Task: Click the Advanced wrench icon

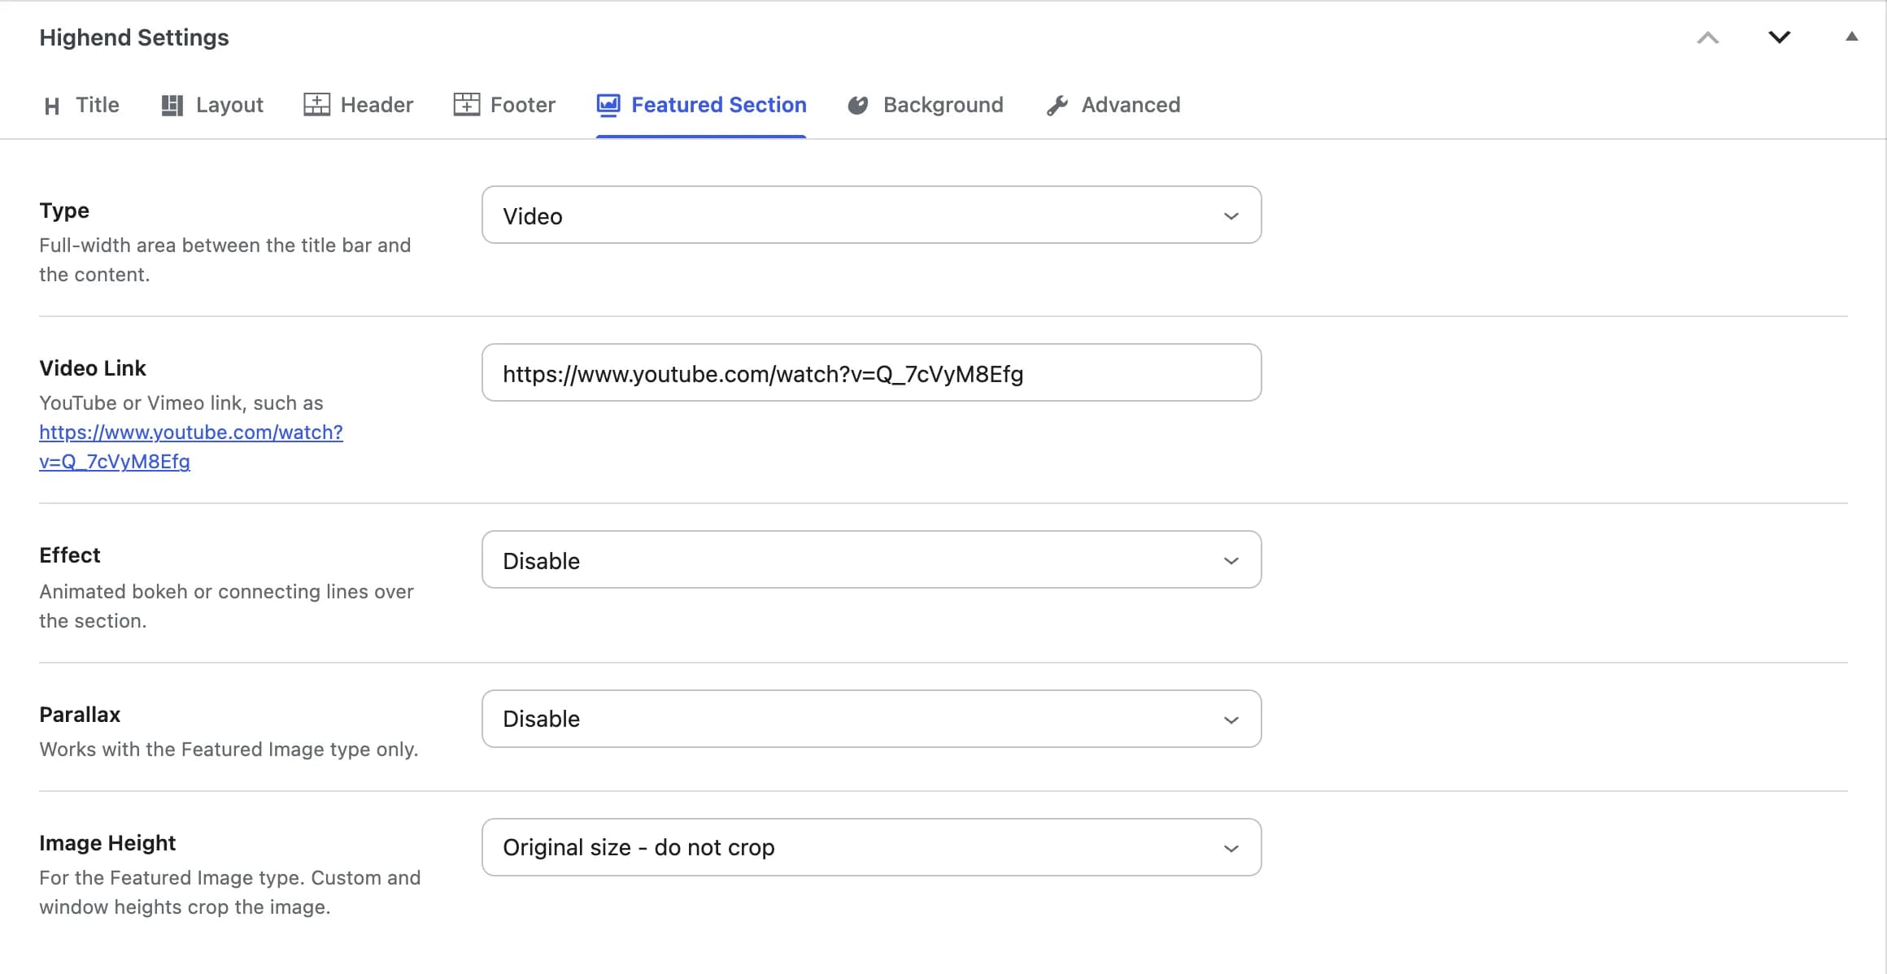Action: click(x=1057, y=106)
